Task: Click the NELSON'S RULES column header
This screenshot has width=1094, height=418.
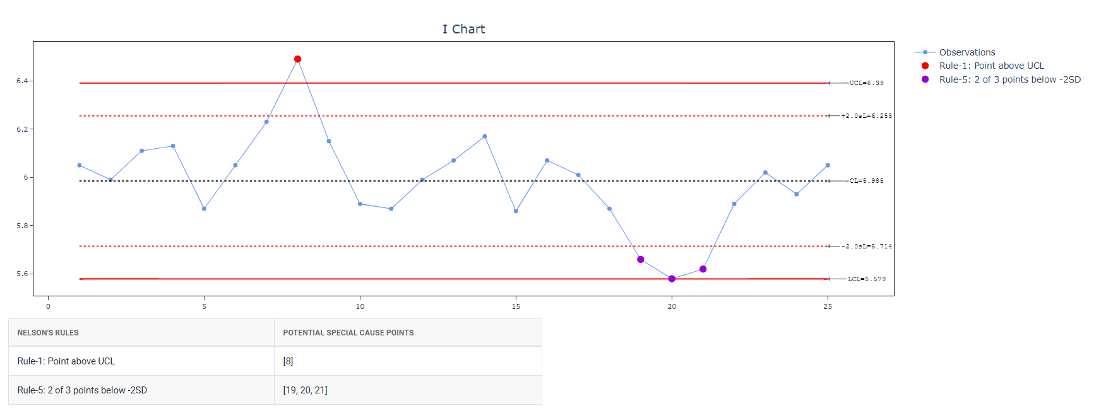Action: click(48, 333)
